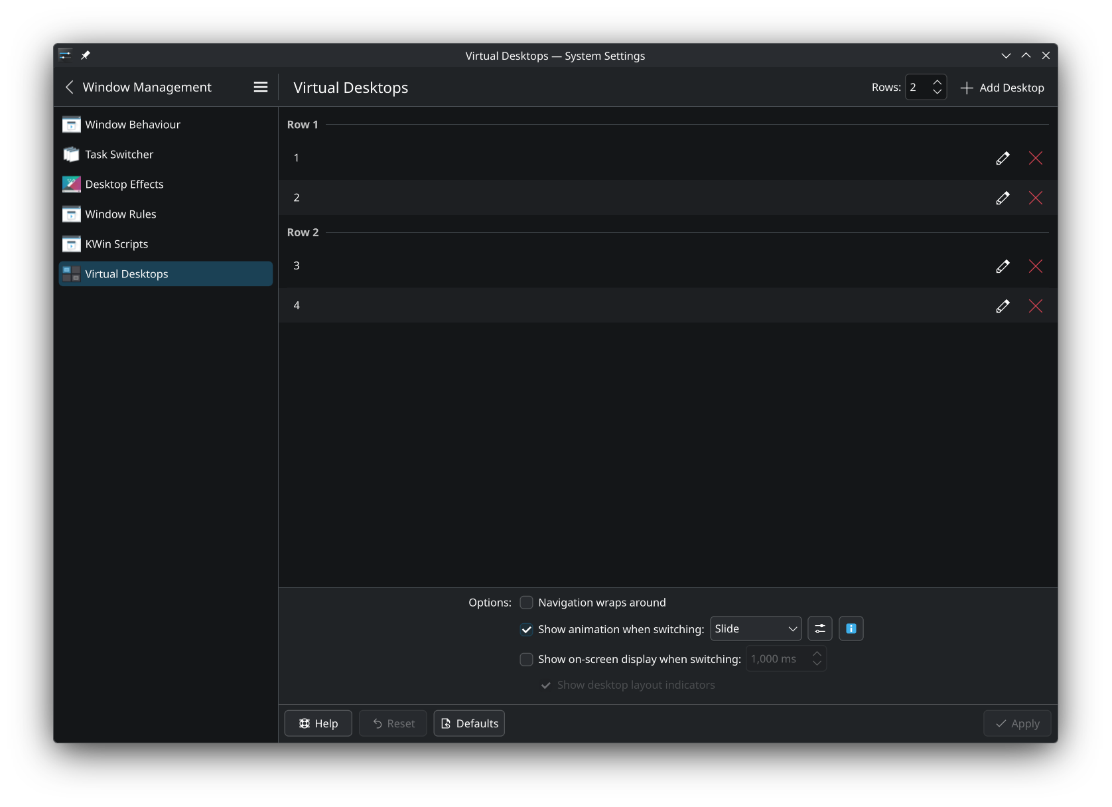Enable Show on-screen display when switching
Image resolution: width=1112 pixels, height=807 pixels.
[526, 659]
